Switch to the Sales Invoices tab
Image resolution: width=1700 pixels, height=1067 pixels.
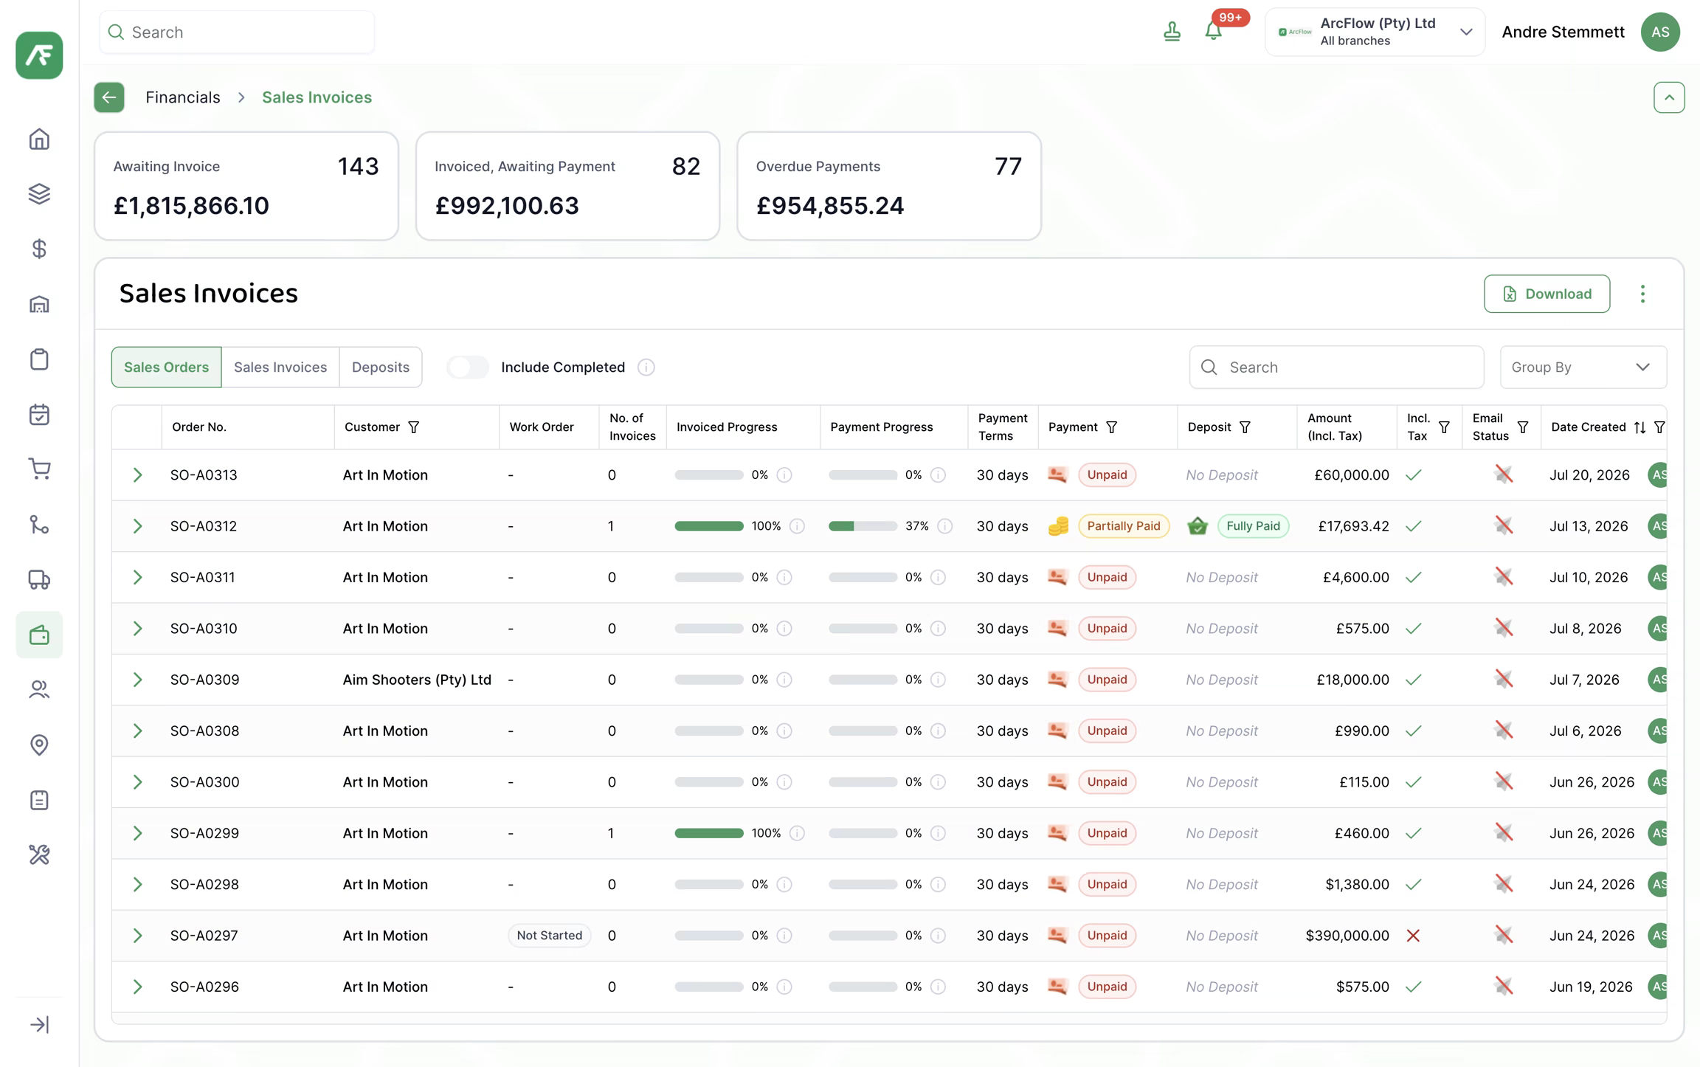tap(280, 367)
